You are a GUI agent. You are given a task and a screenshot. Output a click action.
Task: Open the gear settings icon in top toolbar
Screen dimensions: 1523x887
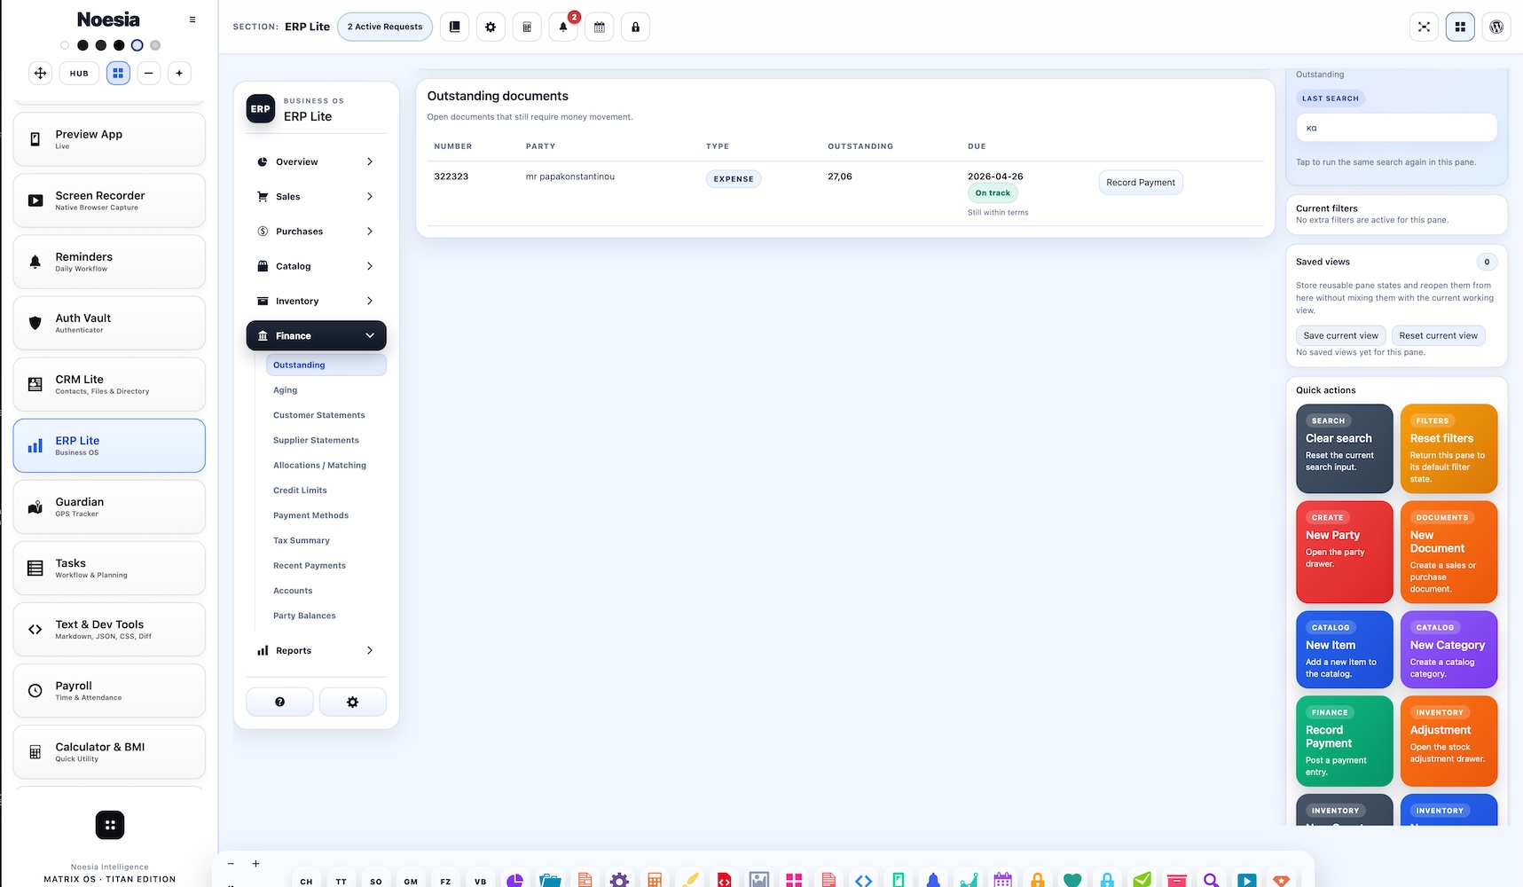[x=491, y=27]
